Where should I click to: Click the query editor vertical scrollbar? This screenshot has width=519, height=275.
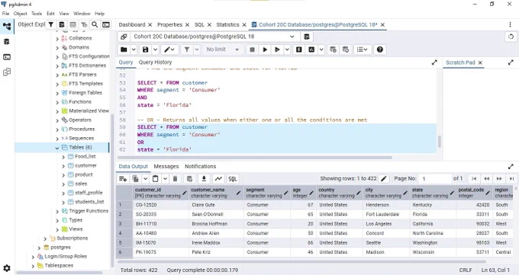439,142
